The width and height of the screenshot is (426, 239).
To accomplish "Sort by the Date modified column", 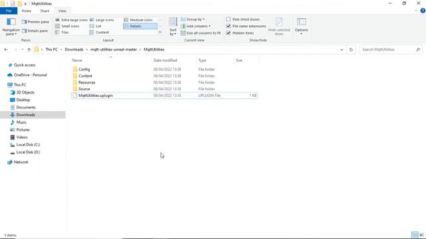I will 165,60.
